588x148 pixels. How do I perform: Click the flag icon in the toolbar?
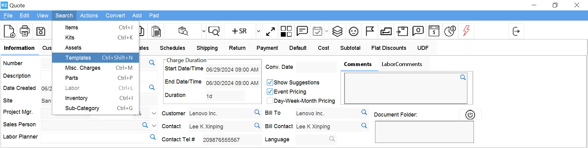370,31
